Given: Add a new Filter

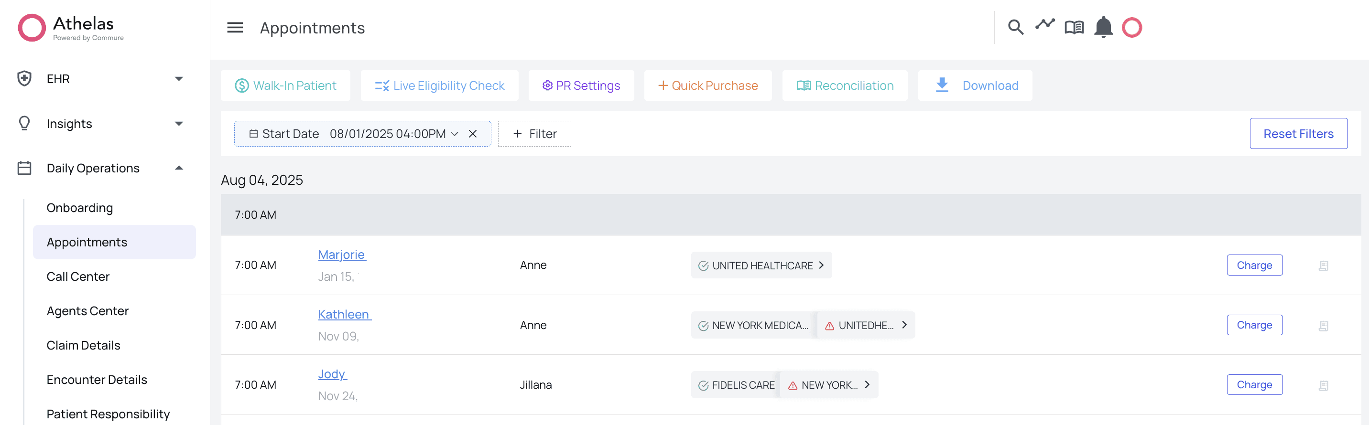Looking at the screenshot, I should pyautogui.click(x=534, y=134).
